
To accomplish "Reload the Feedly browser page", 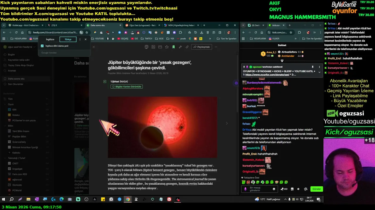I will [x=16, y=32].
